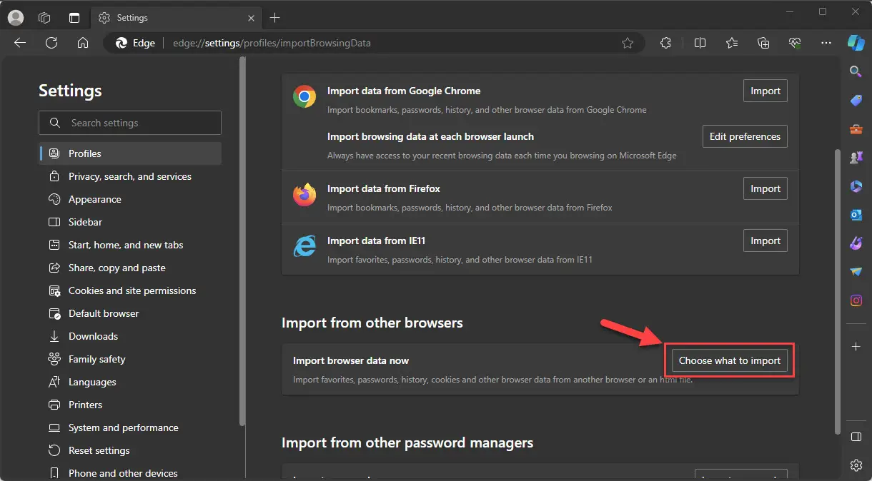Open the profile avatar in the title bar

click(x=16, y=18)
